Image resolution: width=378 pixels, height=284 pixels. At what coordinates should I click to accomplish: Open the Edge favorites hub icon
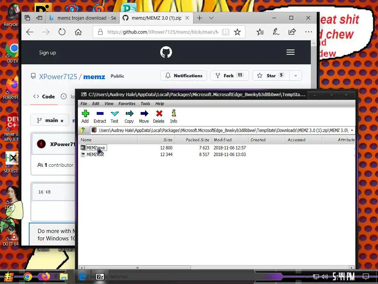[260, 32]
